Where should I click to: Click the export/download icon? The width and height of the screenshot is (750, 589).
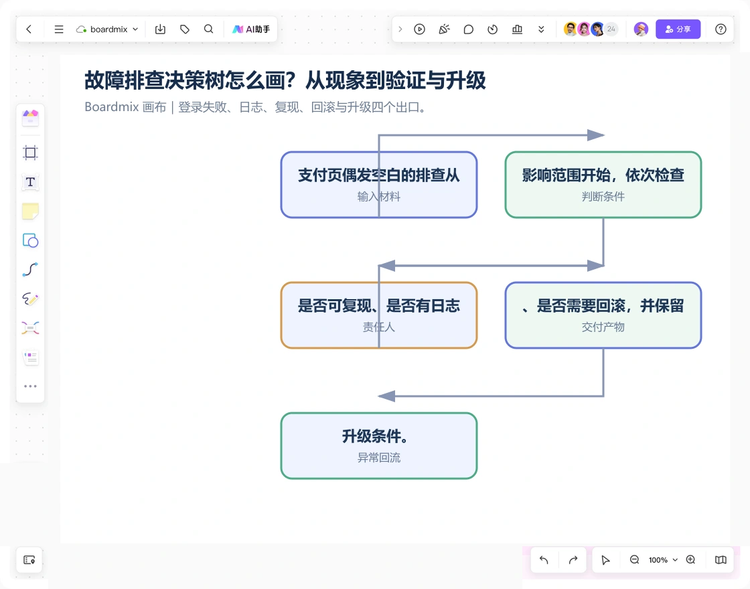(160, 29)
